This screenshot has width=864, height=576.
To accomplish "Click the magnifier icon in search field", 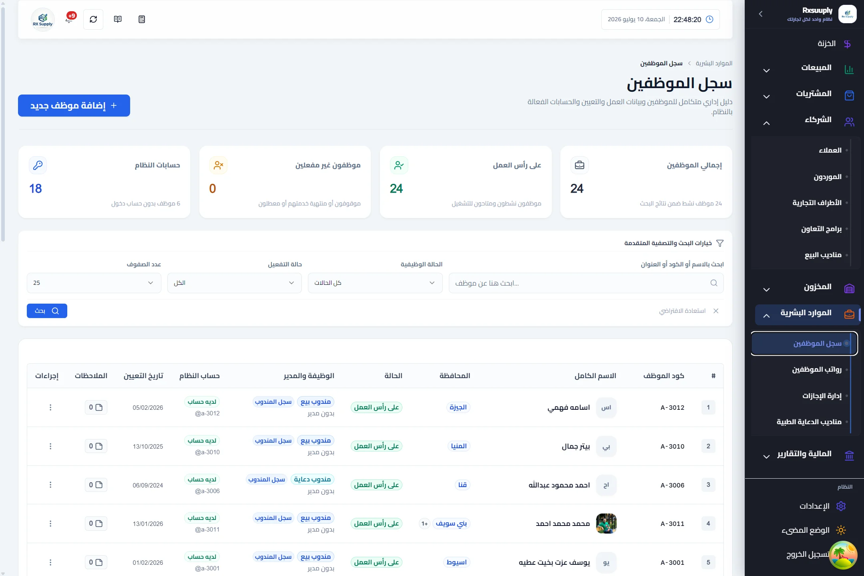I will pos(713,283).
